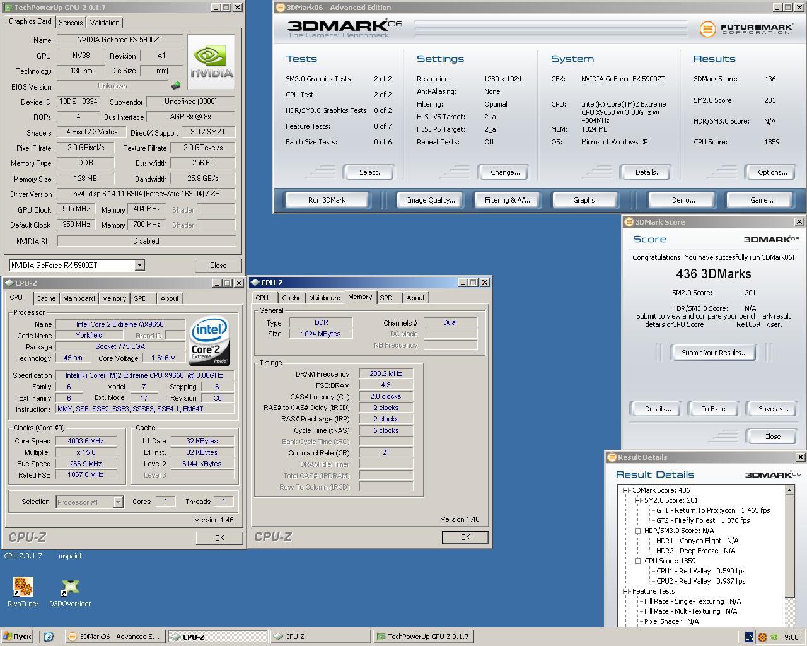Collapse the Feature Tests tree node
The height and width of the screenshot is (646, 807).
coord(626,591)
